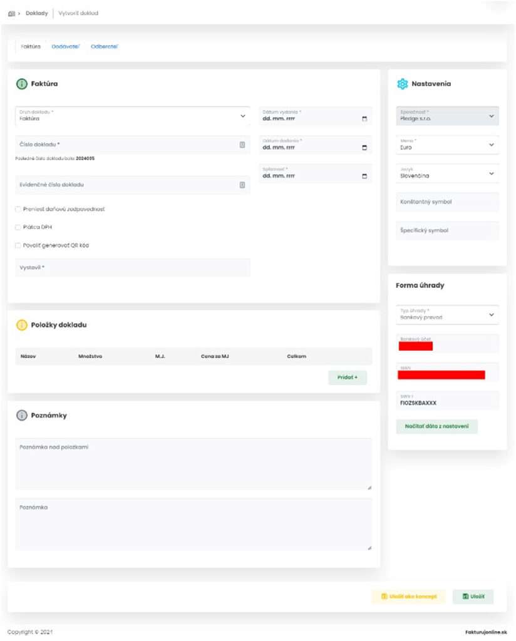516x641 pixels.
Task: Click the generator icon in Číslo dokladu field
Action: click(242, 145)
